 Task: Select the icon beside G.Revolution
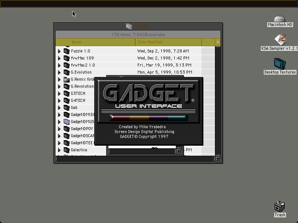67,87
